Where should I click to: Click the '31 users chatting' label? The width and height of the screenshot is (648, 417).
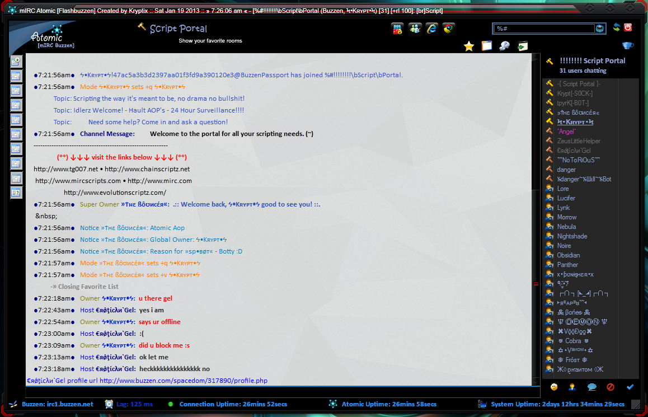click(583, 71)
